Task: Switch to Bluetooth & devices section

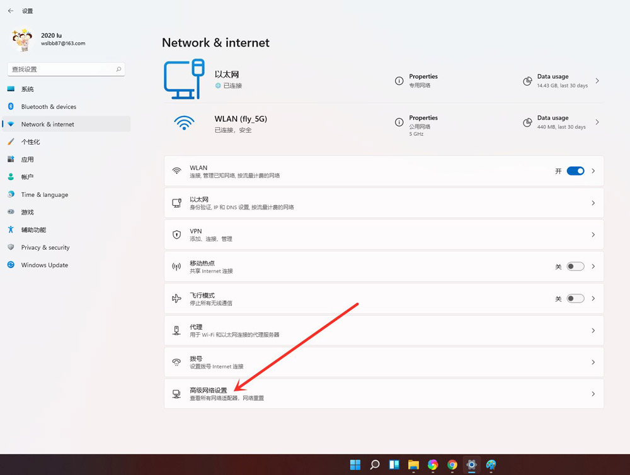Action: [x=47, y=106]
